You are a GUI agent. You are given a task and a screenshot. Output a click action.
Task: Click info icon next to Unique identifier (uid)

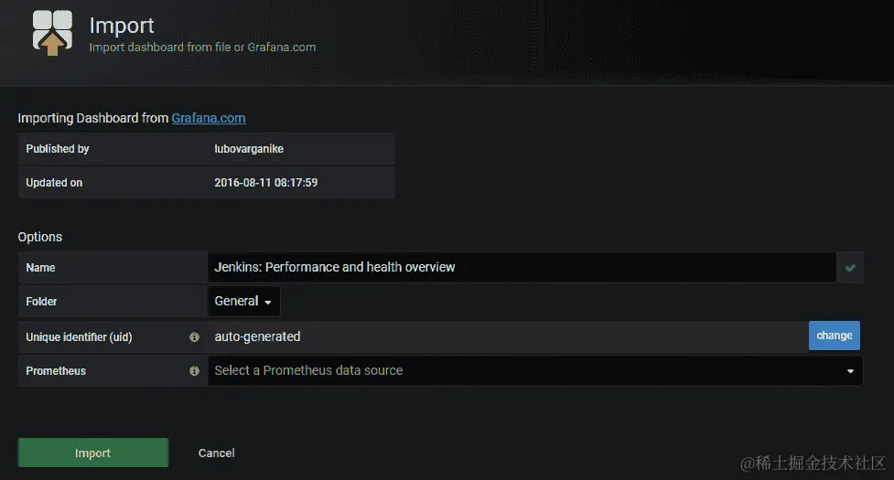194,337
